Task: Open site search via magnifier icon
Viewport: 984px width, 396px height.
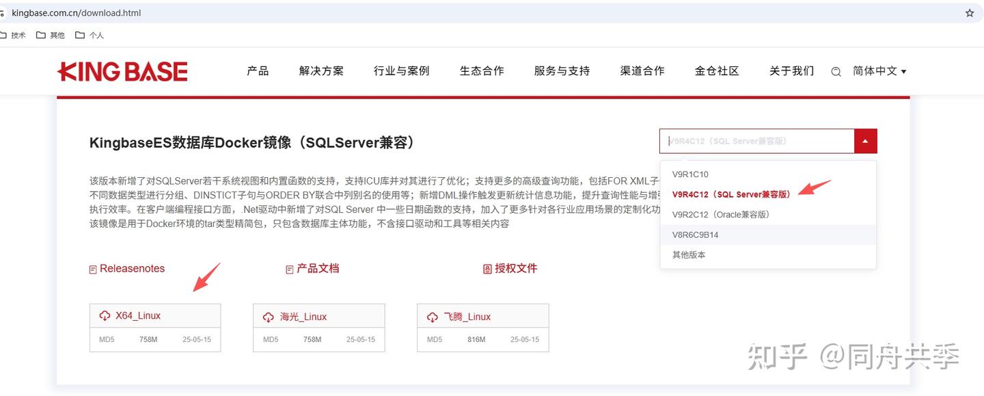Action: [836, 70]
